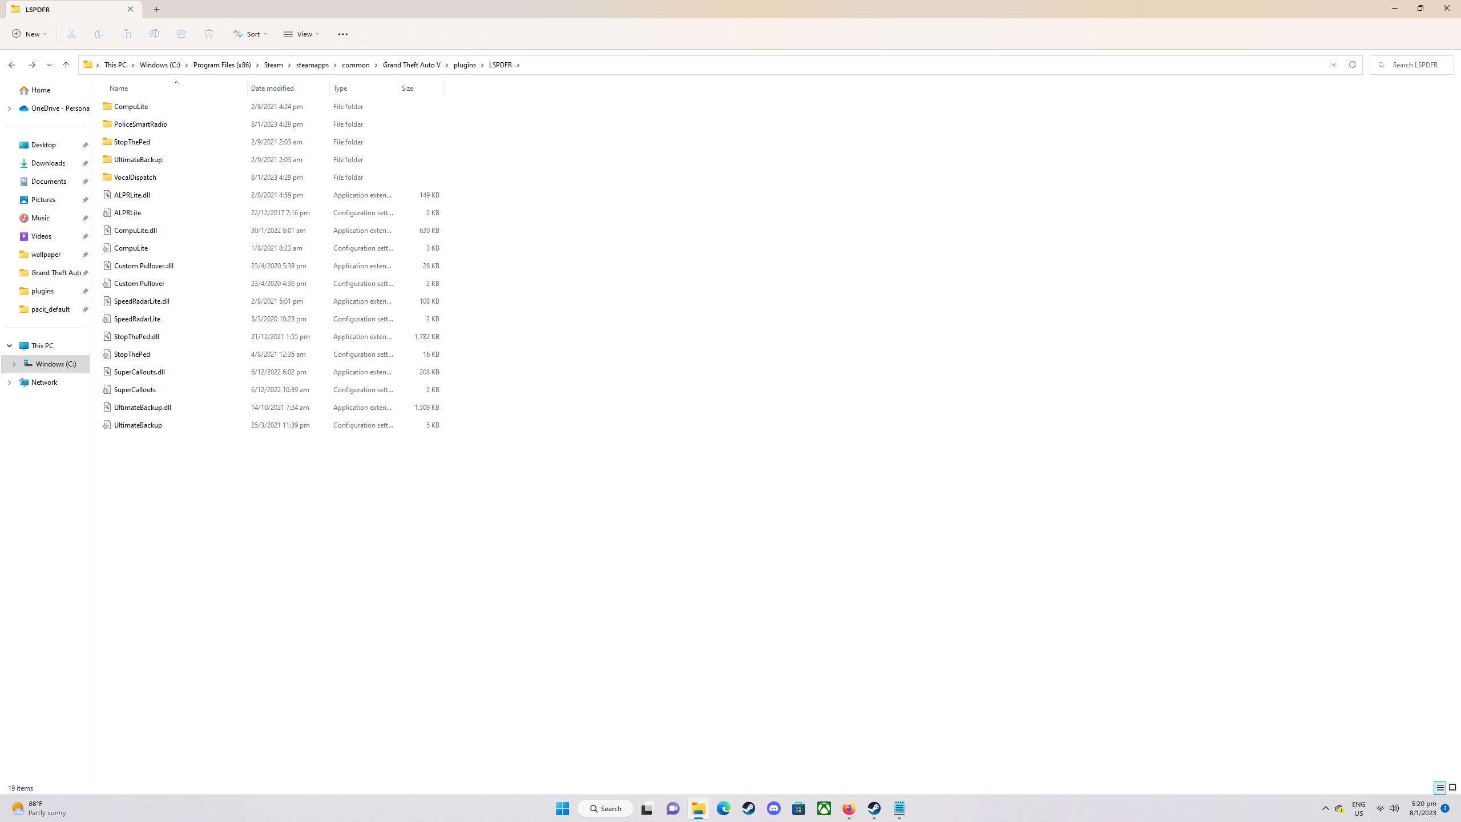Sort by Date modified column header
Viewport: 1461px width, 822px height.
(273, 88)
